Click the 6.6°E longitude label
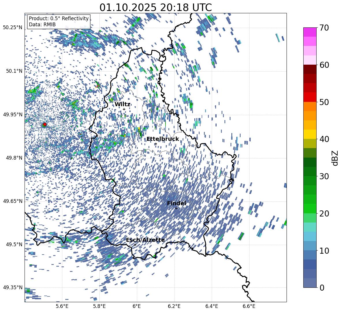 (249, 306)
